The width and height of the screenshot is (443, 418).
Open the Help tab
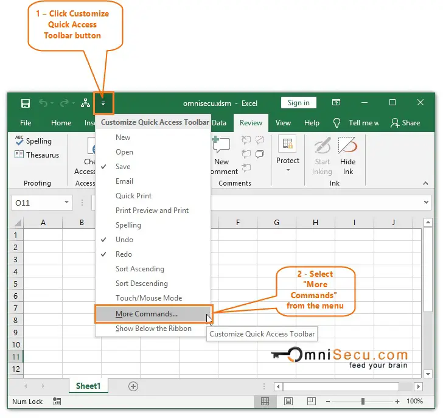click(x=312, y=123)
